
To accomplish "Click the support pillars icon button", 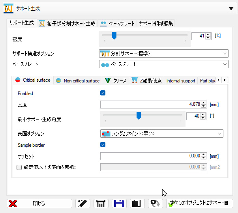I will (x=101, y=204).
